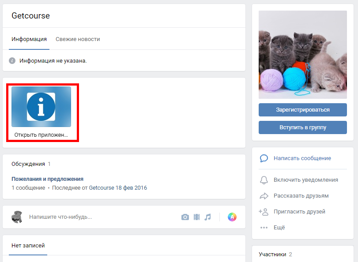358x262 pixels.
Task: Click the speech bubble message icon
Action: pyautogui.click(x=264, y=158)
